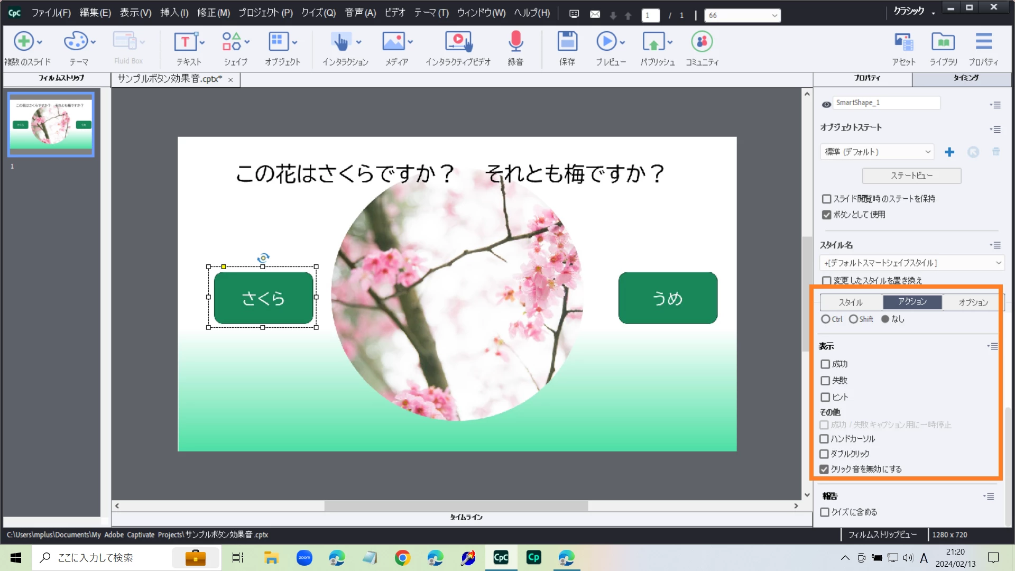Click the Interactive Video toolbar icon
This screenshot has width=1015, height=571.
(458, 42)
